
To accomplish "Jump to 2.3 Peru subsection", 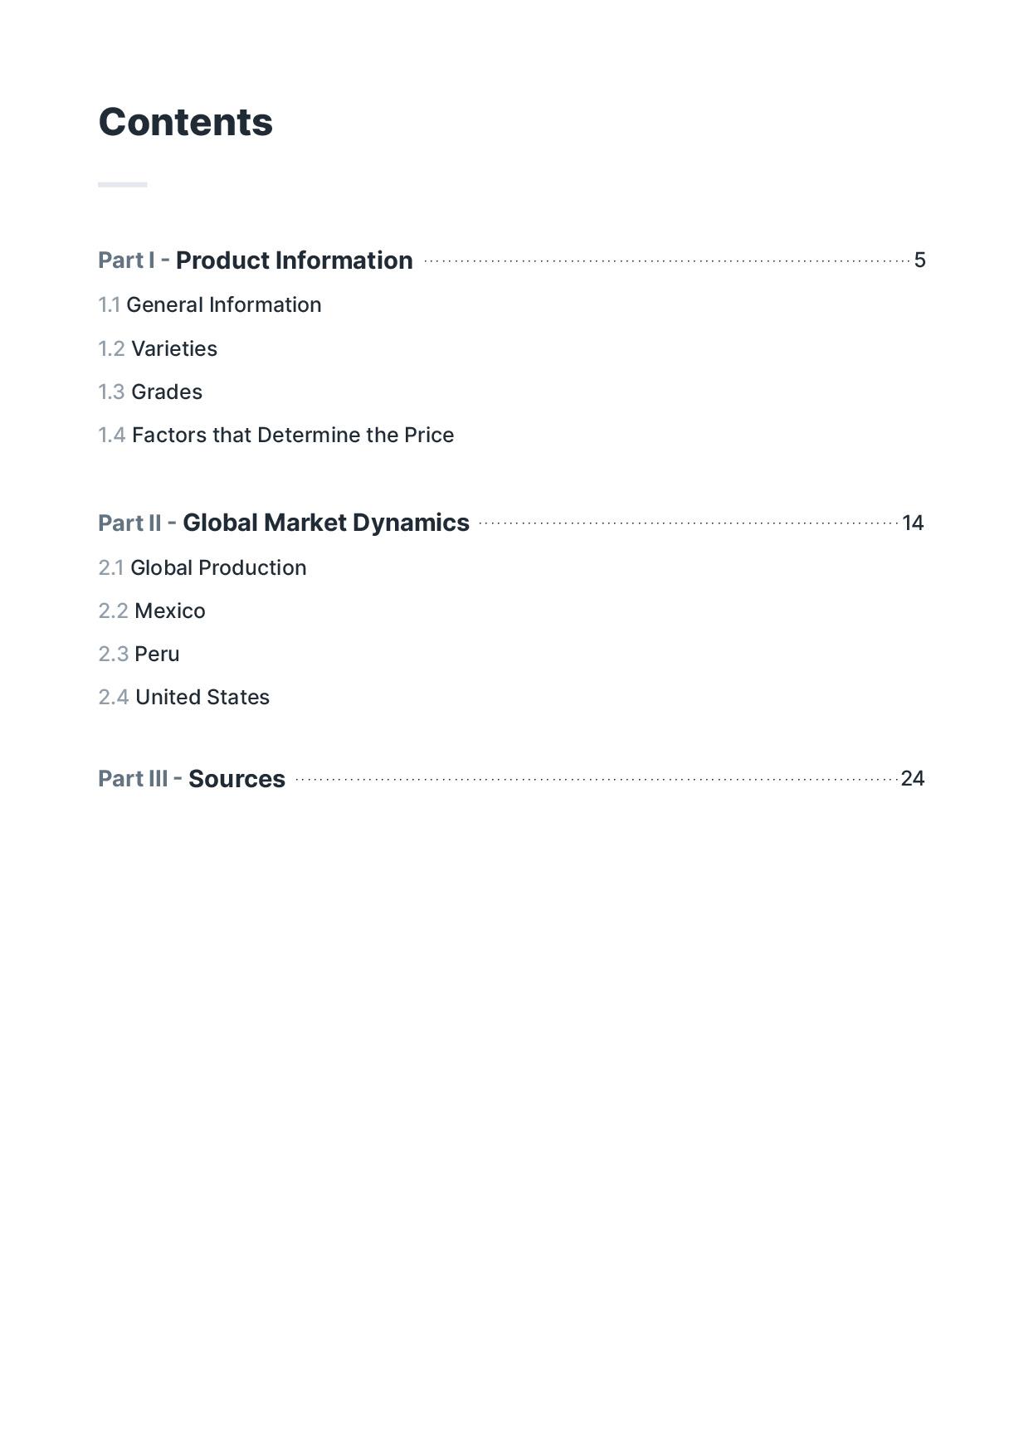I will (x=139, y=655).
